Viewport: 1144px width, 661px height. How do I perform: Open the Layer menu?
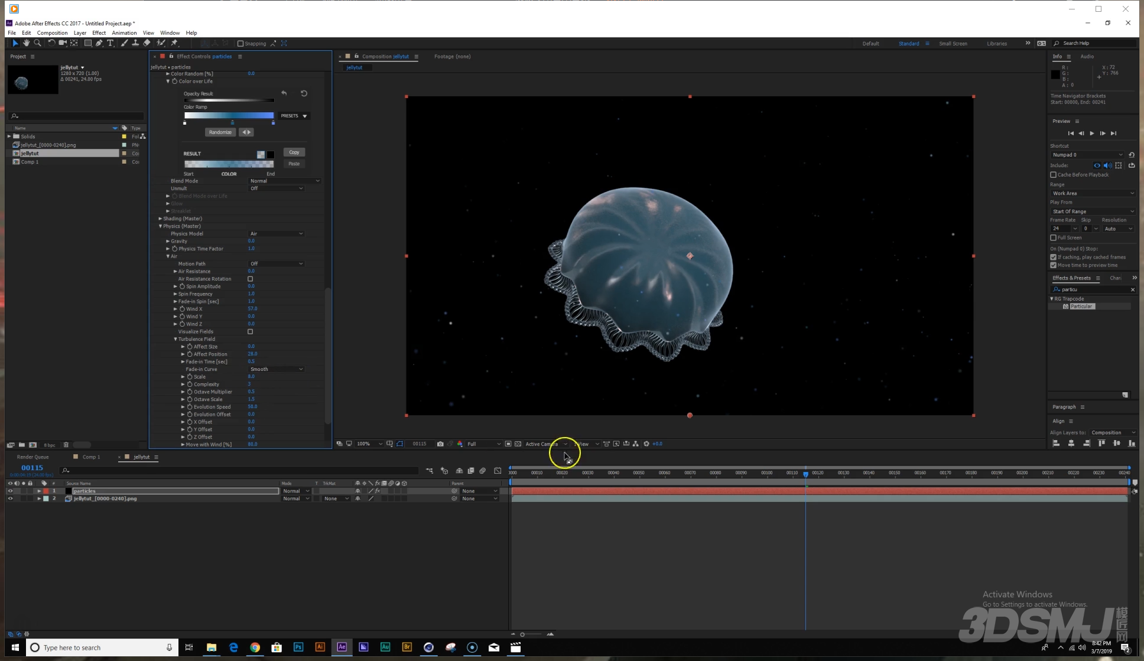[80, 33]
